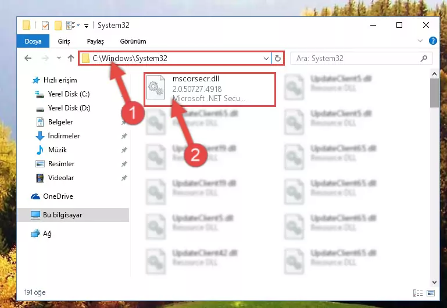Screen dimensions: 447x308
Task: Select the mscorsecr.dll file name
Action: [x=195, y=78]
